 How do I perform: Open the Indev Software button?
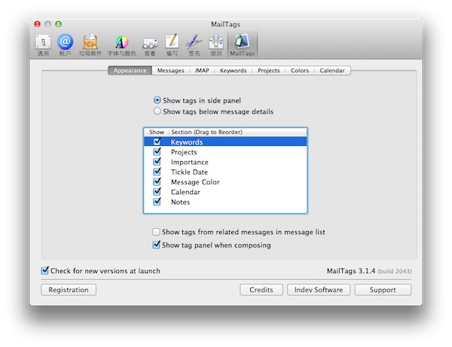click(319, 290)
